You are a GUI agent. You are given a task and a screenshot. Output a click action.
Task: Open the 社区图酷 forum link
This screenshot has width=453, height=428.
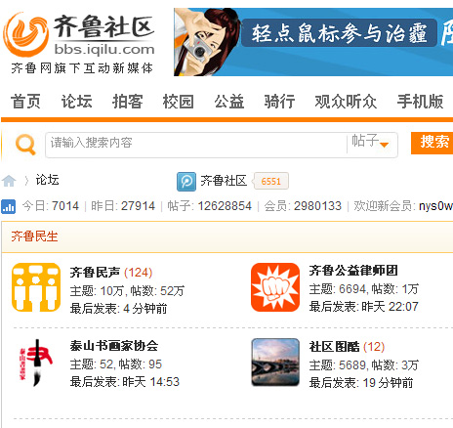pos(334,347)
